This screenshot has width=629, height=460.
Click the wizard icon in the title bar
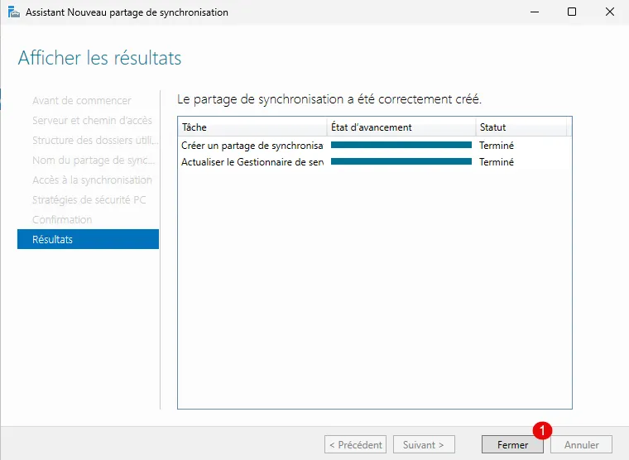[13, 12]
